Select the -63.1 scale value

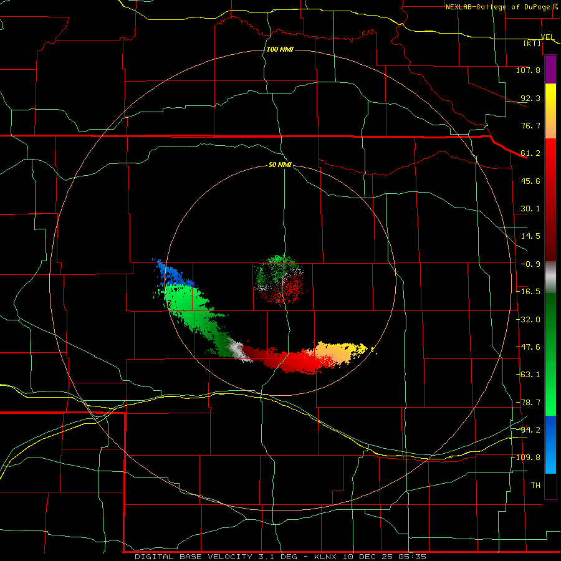click(x=528, y=375)
